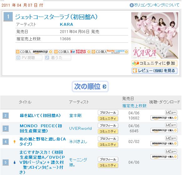Open title まじですかスカ!(初回生産限定盤A)
The width and height of the screenshot is (182, 175).
pyautogui.click(x=42, y=162)
